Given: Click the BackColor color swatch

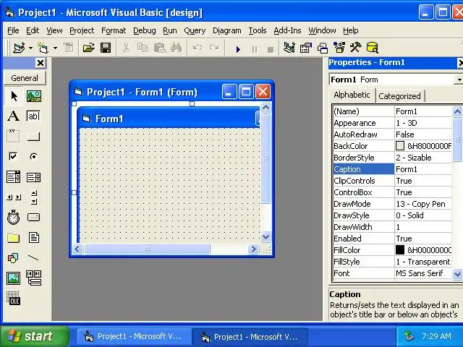Looking at the screenshot, I should (400, 146).
